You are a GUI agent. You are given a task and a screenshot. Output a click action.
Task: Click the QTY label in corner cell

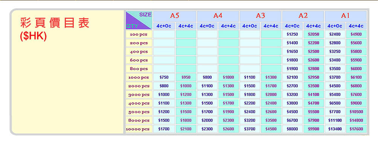[x=132, y=26]
